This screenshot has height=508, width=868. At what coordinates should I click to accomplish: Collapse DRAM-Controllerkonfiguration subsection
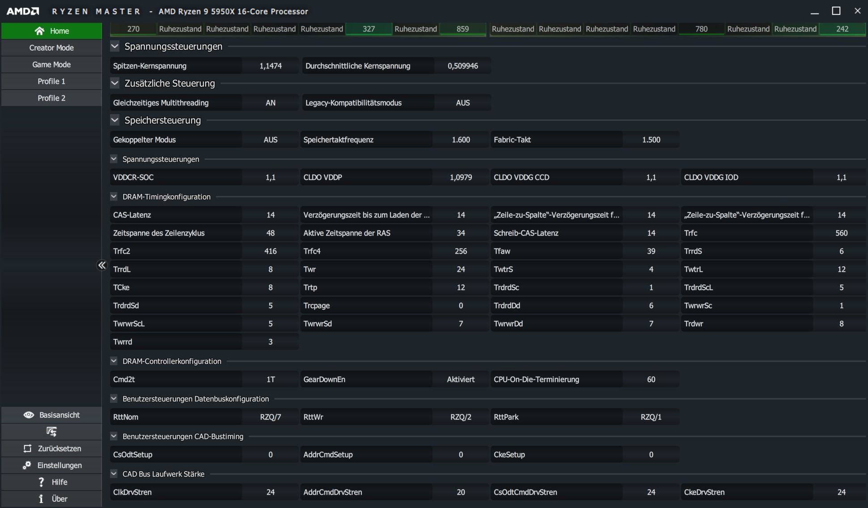click(114, 361)
